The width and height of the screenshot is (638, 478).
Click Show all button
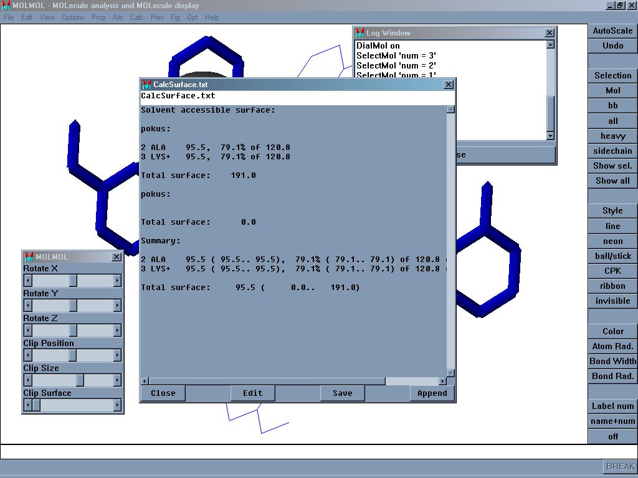pyautogui.click(x=612, y=181)
